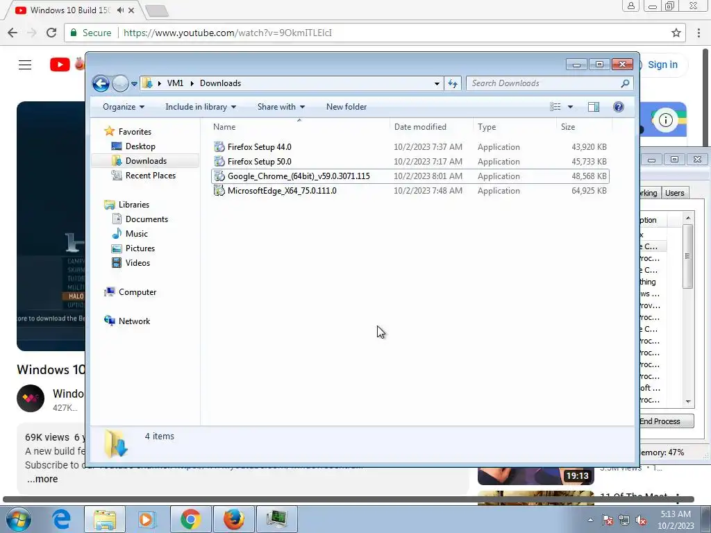Click the New folder button

(x=346, y=107)
